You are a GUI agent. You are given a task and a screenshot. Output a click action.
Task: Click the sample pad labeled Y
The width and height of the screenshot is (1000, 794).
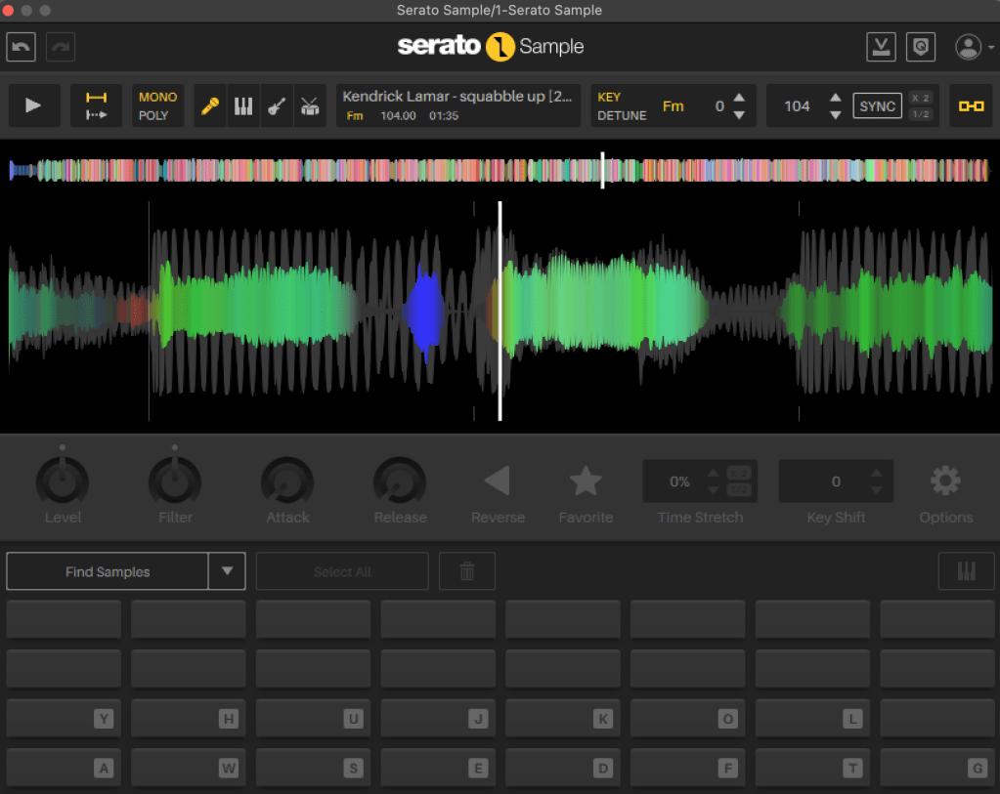coord(64,719)
